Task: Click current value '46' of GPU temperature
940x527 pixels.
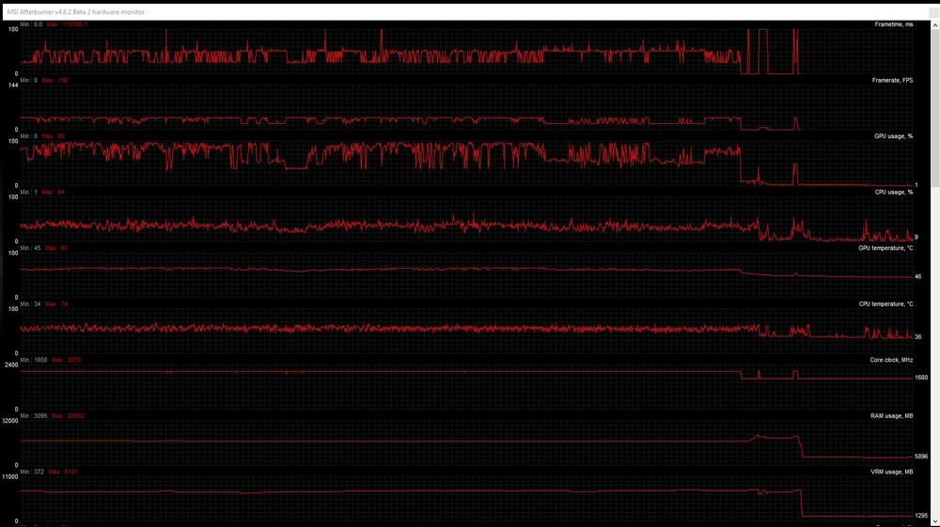Action: [917, 277]
